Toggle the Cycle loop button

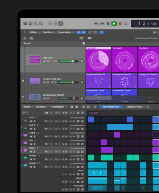coord(126,23)
